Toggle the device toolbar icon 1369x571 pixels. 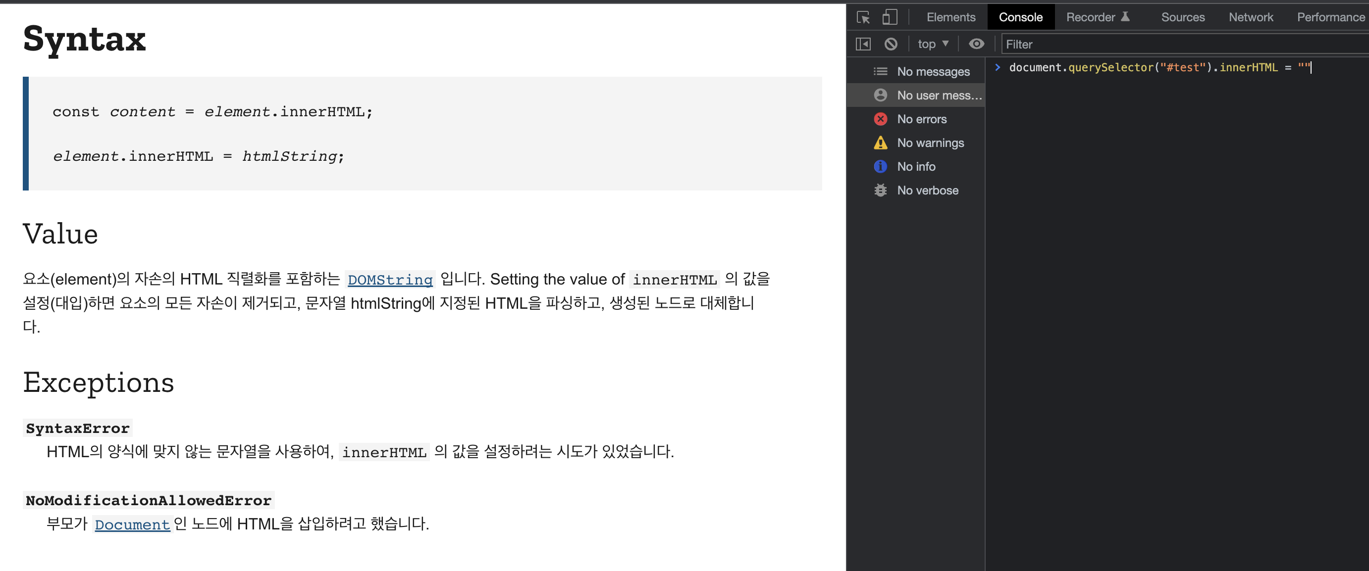coord(890,17)
